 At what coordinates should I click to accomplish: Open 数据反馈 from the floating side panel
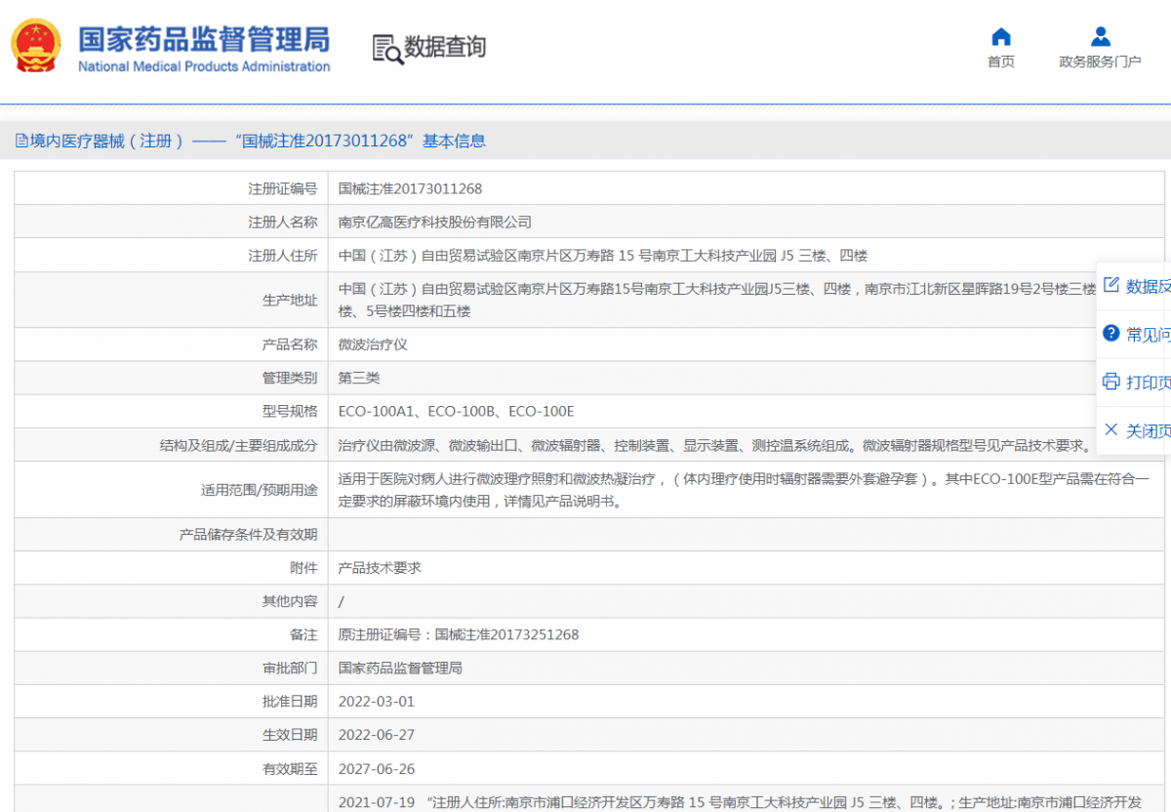[x=1148, y=286]
